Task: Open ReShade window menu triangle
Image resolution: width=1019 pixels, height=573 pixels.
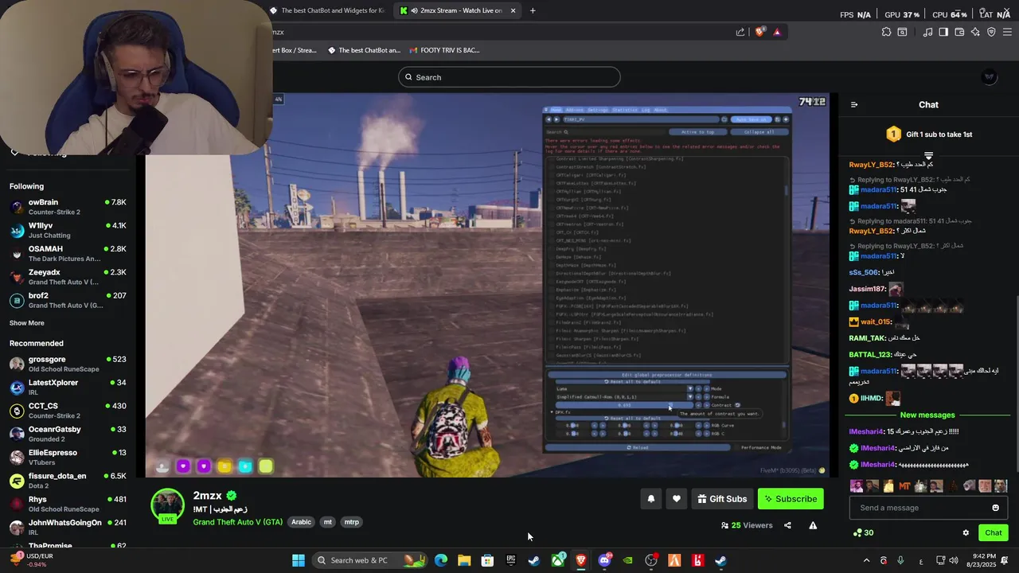Action: pos(547,110)
